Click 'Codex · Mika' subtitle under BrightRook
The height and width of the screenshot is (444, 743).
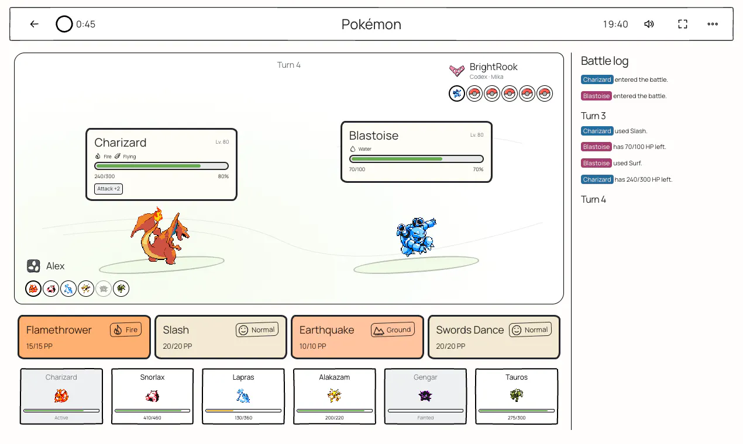[x=486, y=77]
